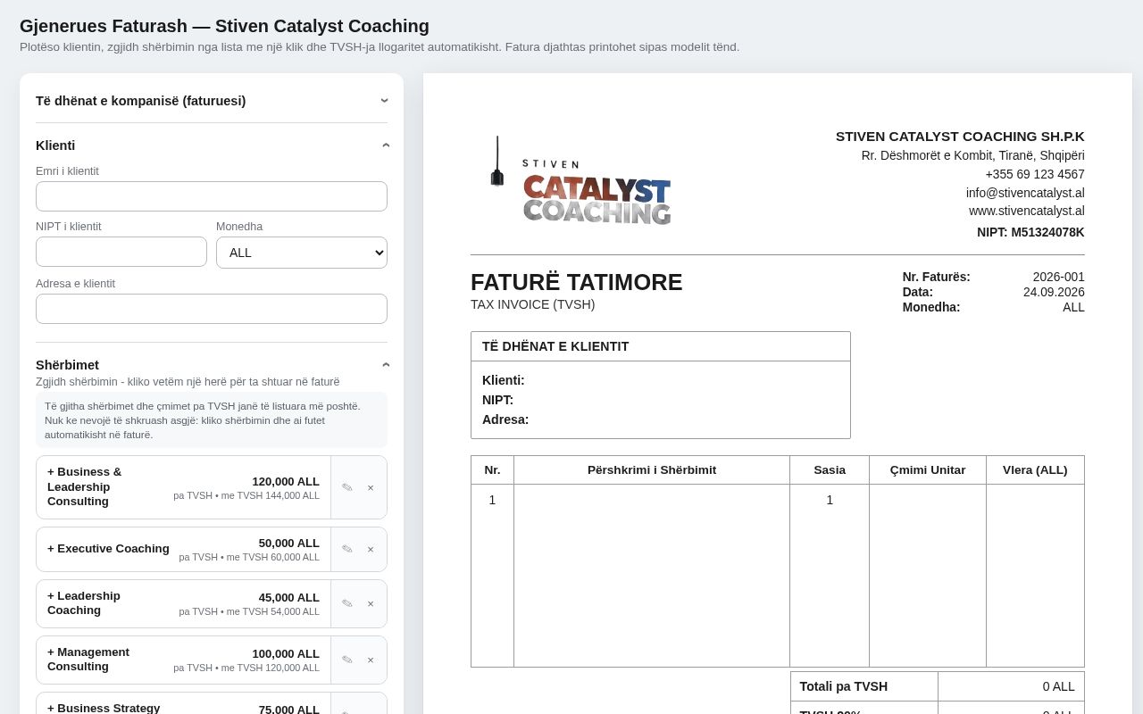Select invoice number 2026-001
1143x714 pixels.
click(1058, 277)
